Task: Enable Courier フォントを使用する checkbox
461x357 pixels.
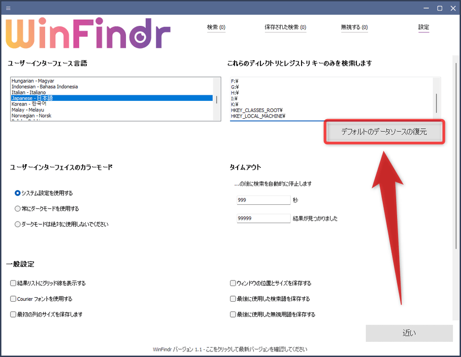Action: [41, 299]
